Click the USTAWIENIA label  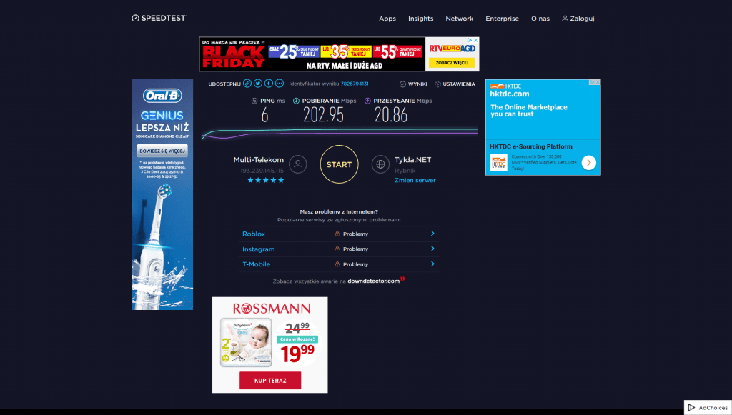[x=459, y=84]
